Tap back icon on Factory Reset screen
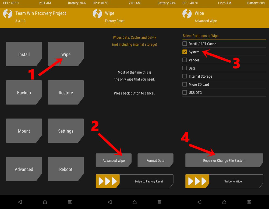 pos(110,202)
